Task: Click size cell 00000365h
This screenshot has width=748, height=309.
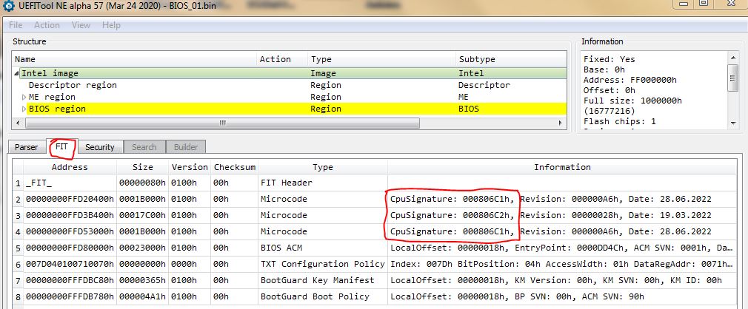Action: coord(143,280)
